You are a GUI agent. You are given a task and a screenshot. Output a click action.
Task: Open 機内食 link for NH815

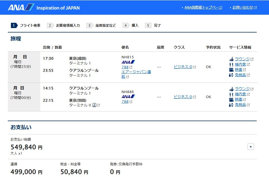pos(240,64)
